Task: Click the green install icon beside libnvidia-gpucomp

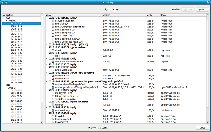Action: pyautogui.click(x=53, y=21)
